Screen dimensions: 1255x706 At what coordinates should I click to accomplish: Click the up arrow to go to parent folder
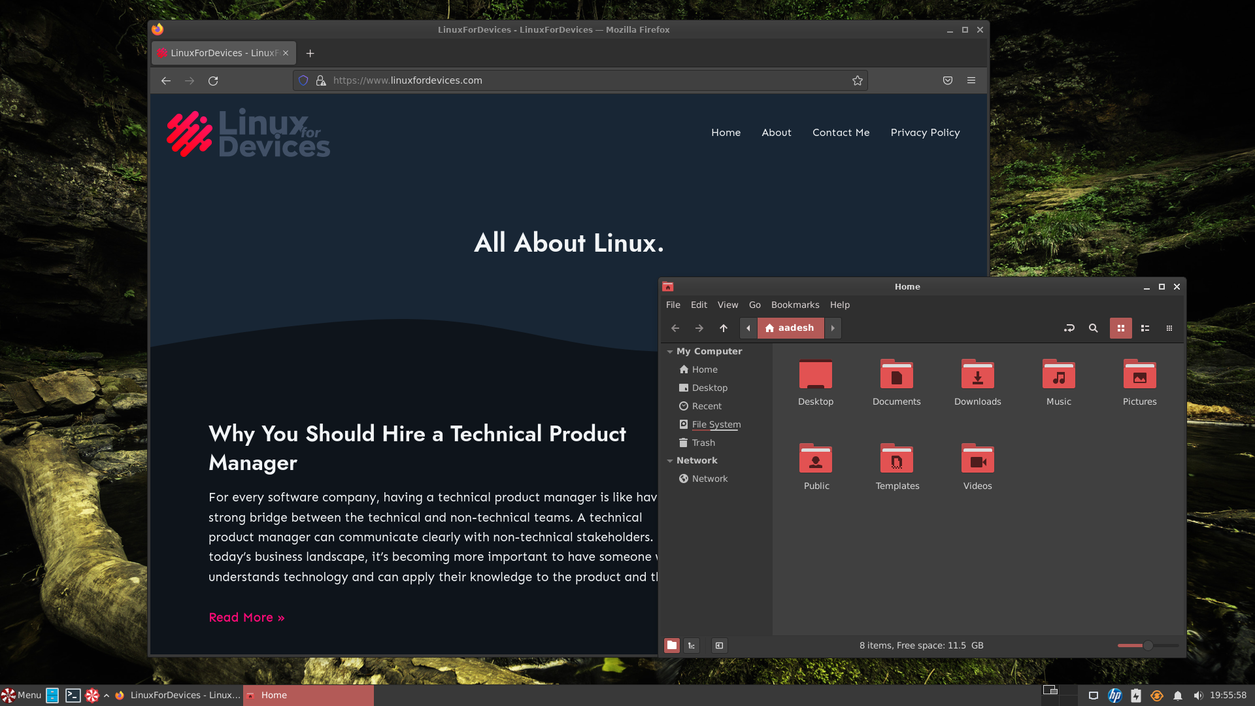[723, 328]
